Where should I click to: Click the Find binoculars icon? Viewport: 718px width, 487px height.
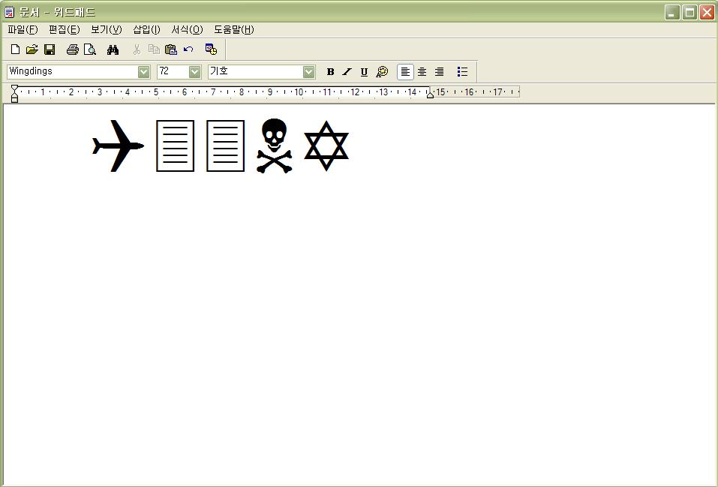113,50
